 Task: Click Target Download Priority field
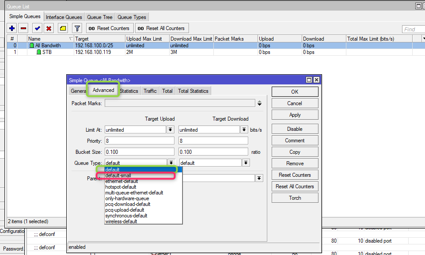[213, 141]
